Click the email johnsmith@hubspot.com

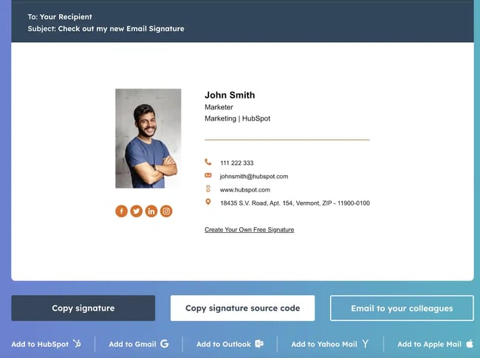click(254, 177)
